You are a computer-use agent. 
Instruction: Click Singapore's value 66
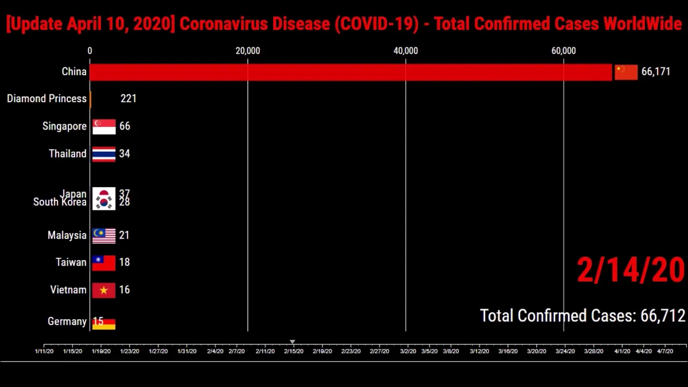tap(125, 126)
